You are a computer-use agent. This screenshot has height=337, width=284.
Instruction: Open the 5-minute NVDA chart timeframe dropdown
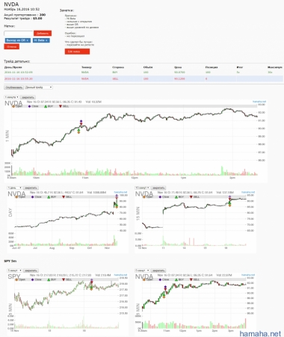(142, 270)
